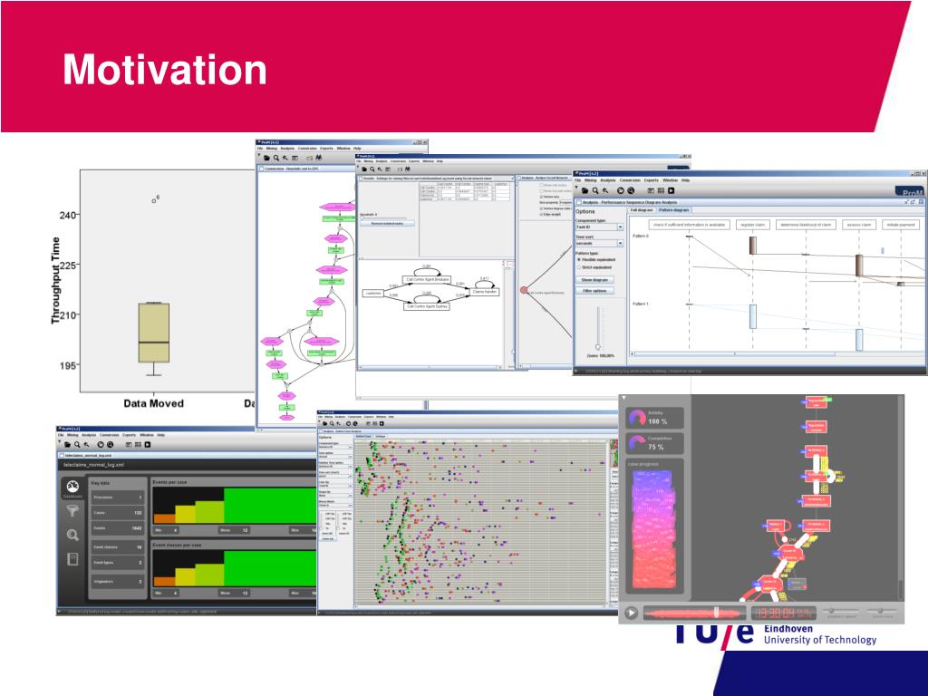
Task: Open Shape By dropdown in dotted chart options
Action: [x=335, y=496]
